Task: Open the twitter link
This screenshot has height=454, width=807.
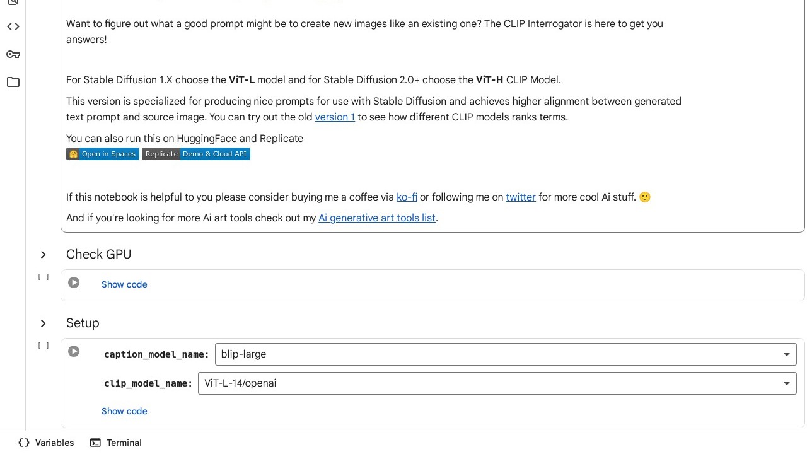Action: [x=520, y=197]
